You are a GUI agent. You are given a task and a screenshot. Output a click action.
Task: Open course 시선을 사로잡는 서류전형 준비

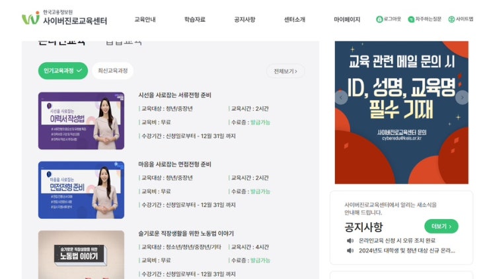tap(174, 95)
